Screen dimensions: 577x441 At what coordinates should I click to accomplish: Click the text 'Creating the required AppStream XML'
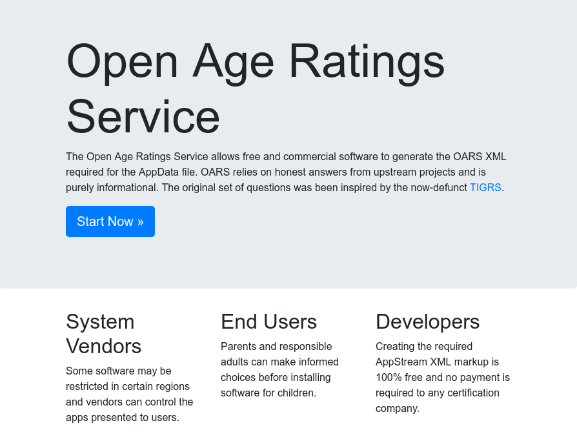click(443, 377)
